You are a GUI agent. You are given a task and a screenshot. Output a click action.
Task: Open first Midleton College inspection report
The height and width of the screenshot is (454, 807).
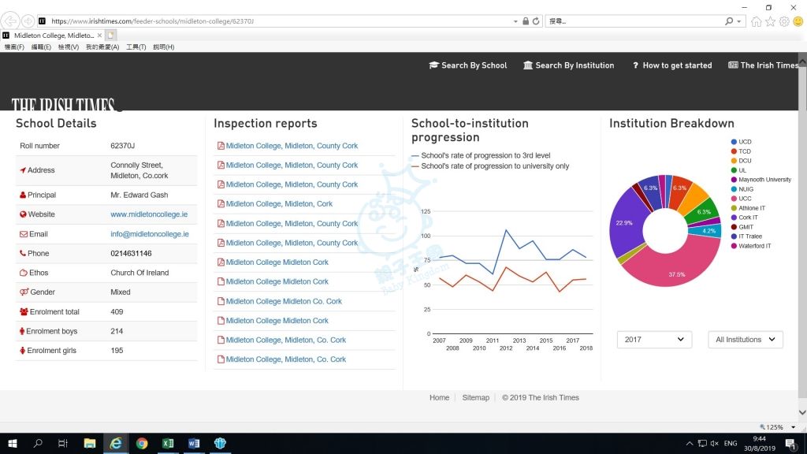292,146
